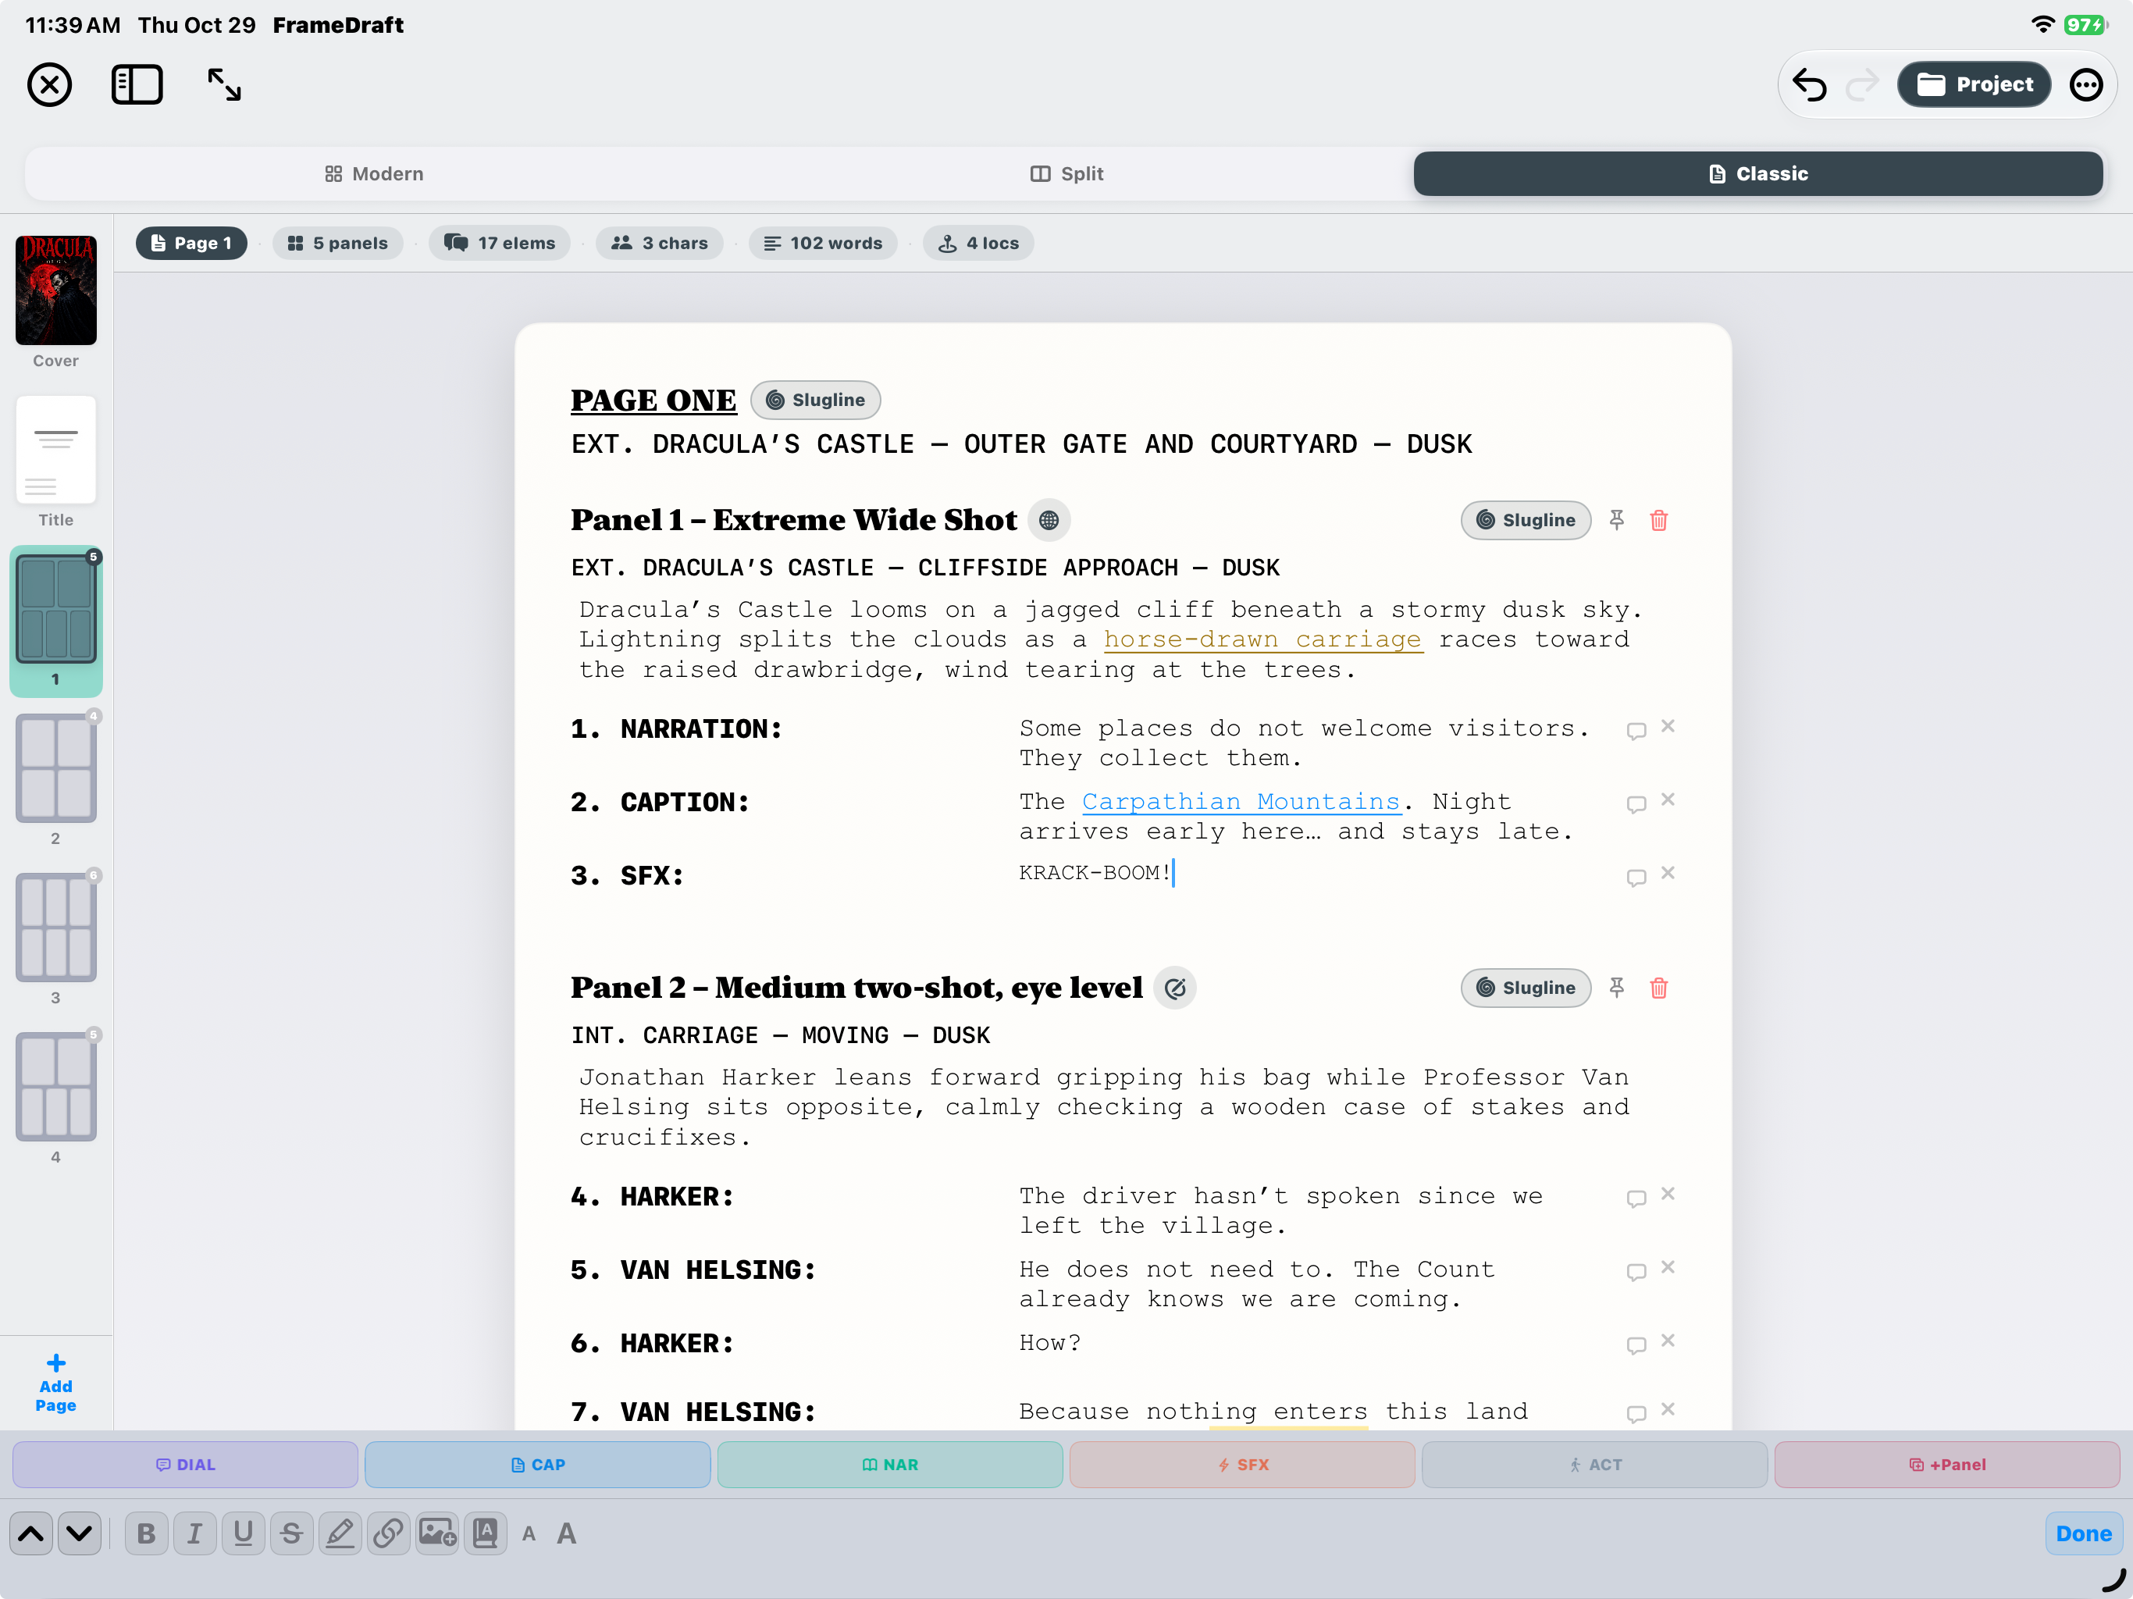The height and width of the screenshot is (1599, 2133).
Task: Expand editor to fullscreen with the arrows icon
Action: coord(225,85)
